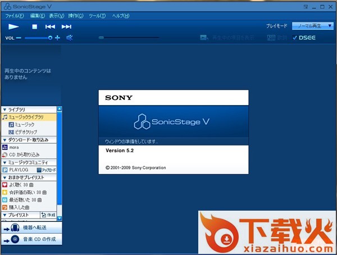Skip to the previous track

(x=50, y=26)
